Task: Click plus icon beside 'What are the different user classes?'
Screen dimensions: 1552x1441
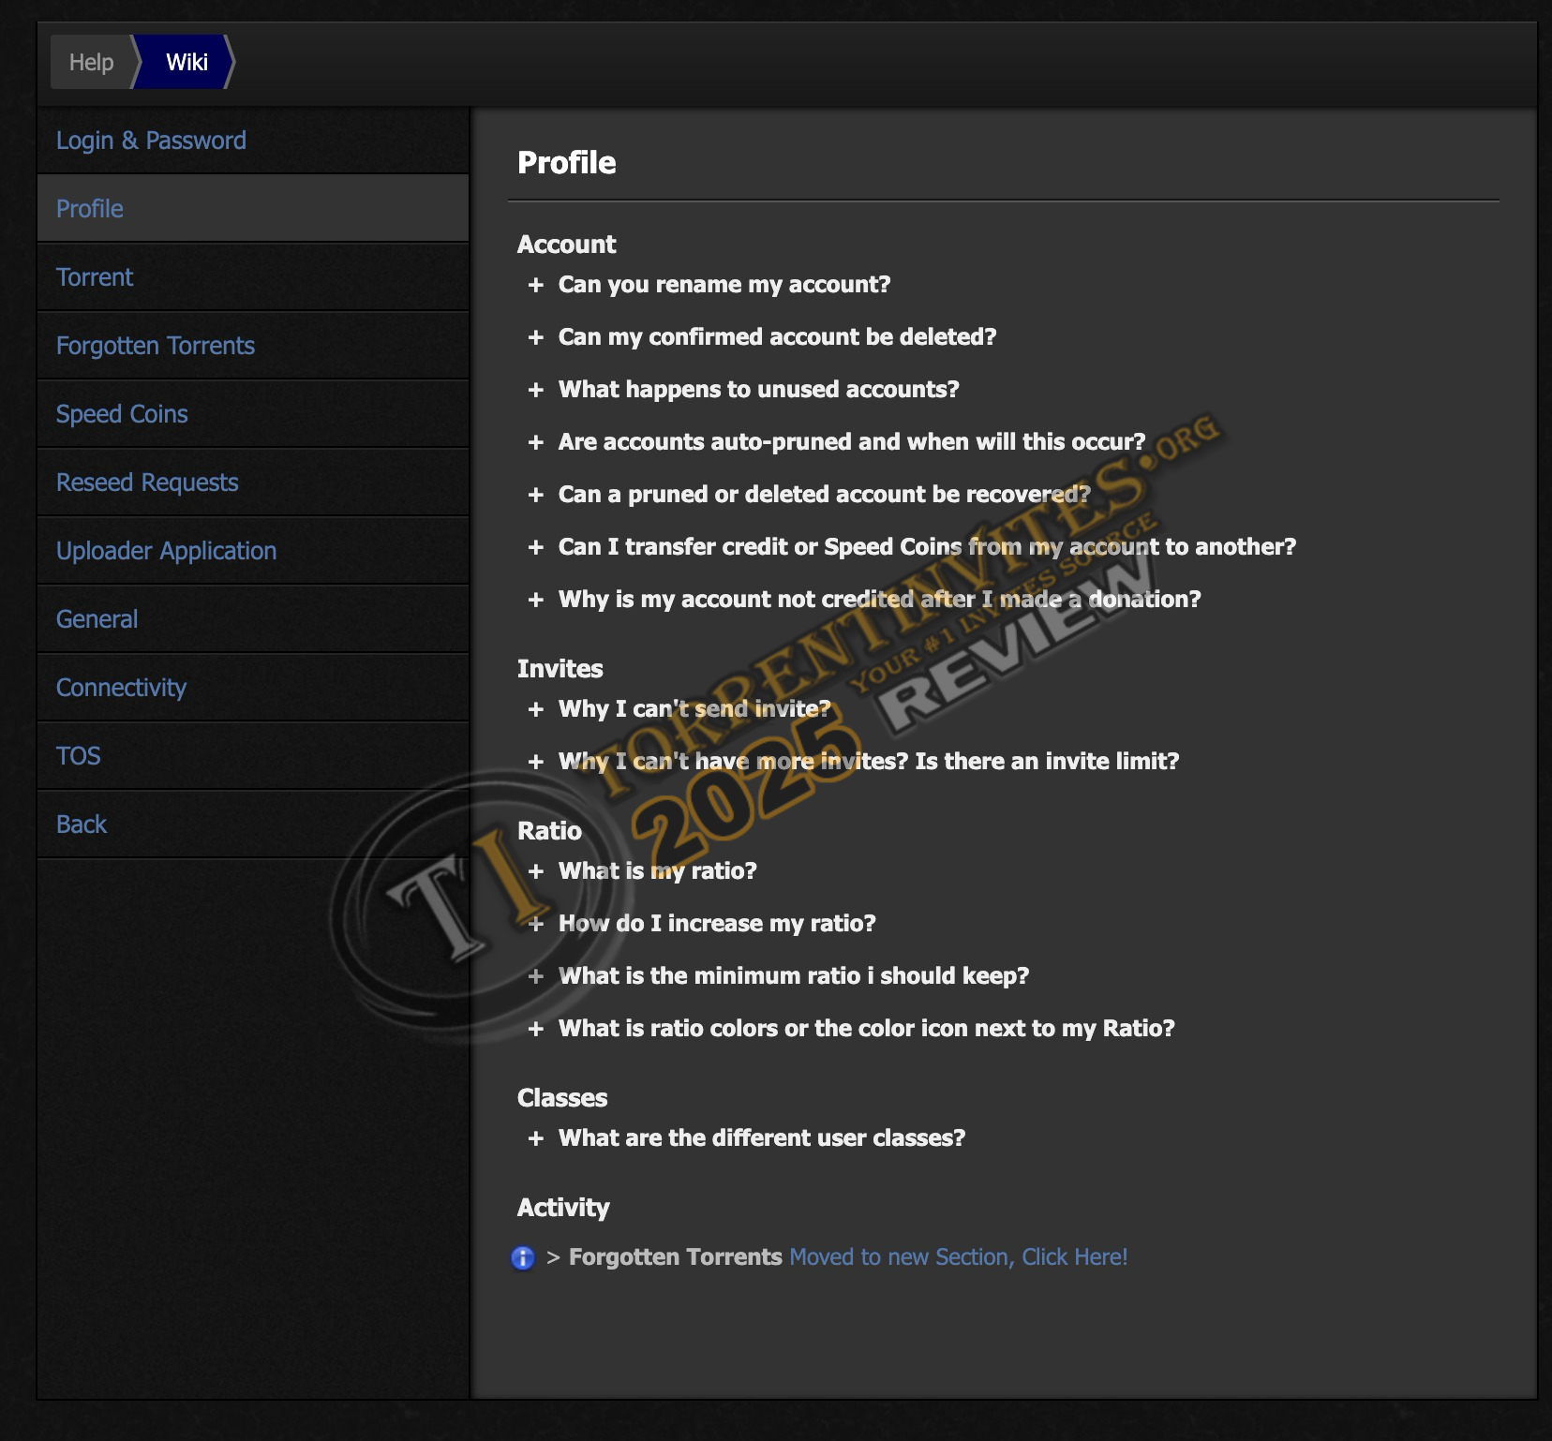Action: coord(536,1138)
